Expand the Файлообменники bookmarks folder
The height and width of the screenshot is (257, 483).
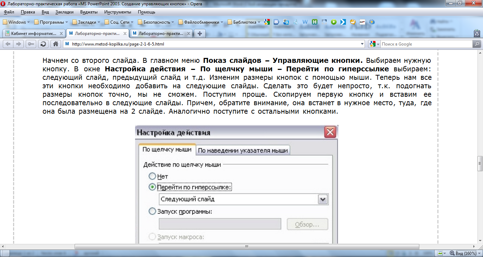click(201, 22)
